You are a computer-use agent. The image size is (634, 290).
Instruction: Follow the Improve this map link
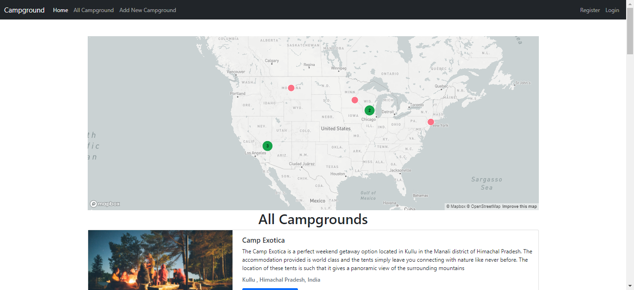tap(519, 206)
